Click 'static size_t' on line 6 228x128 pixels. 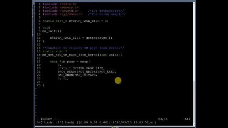pyautogui.click(x=55, y=21)
